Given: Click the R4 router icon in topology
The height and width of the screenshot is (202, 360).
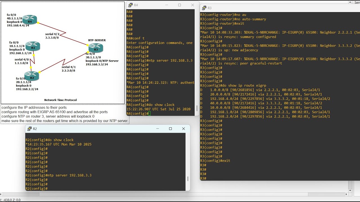Looking at the screenshot, I should (30, 20).
